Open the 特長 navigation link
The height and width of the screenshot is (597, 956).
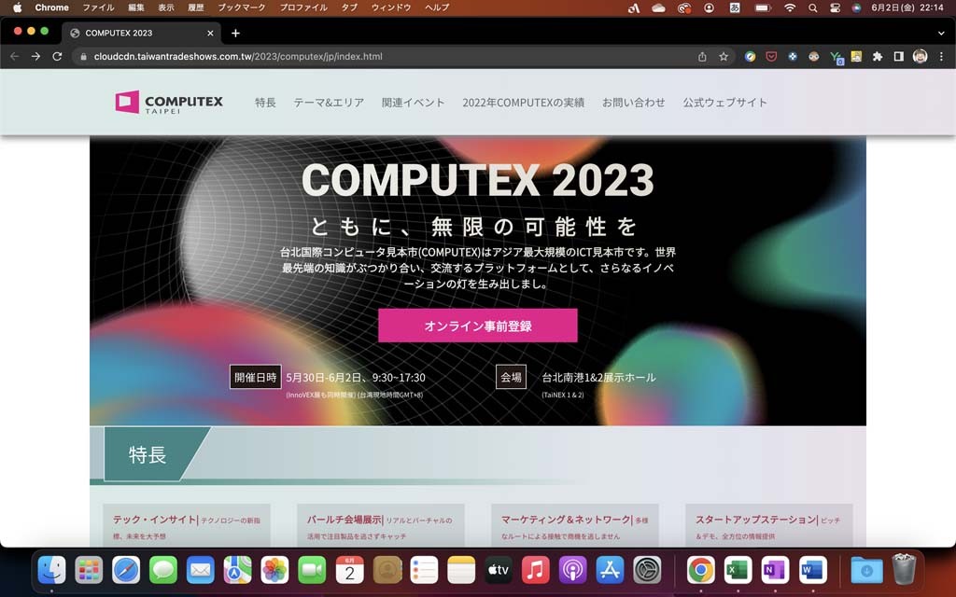[265, 103]
